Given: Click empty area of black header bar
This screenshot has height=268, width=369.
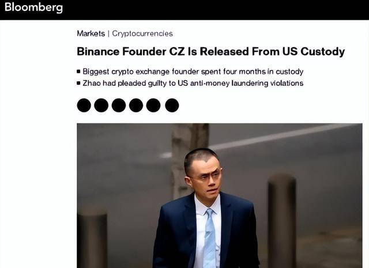Looking at the screenshot, I should 212,9.
